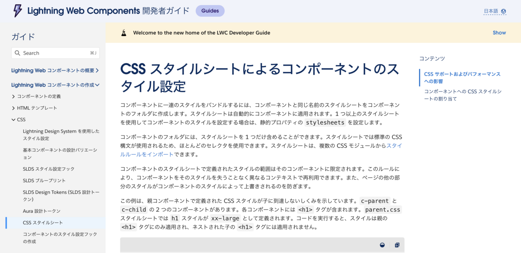Click the banner text Welcome to the new home

coord(201,32)
